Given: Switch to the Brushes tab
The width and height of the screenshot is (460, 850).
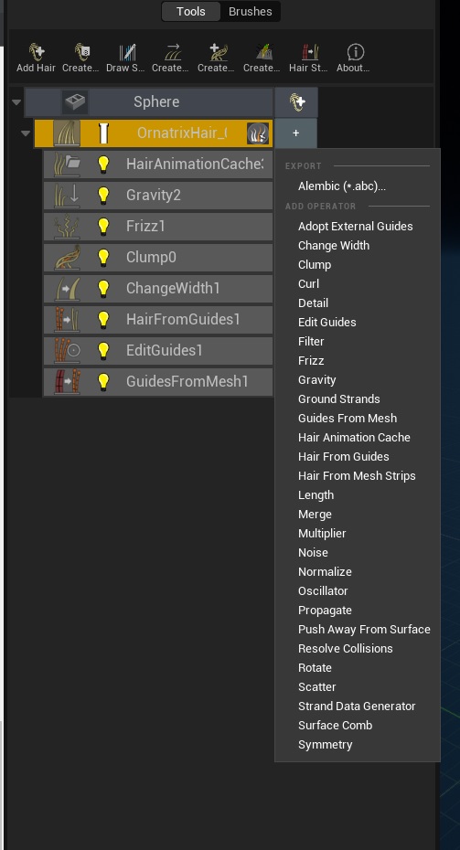Looking at the screenshot, I should (x=250, y=11).
